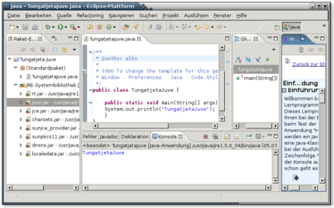Run the program with green Run button
The image size is (334, 208).
61,27
